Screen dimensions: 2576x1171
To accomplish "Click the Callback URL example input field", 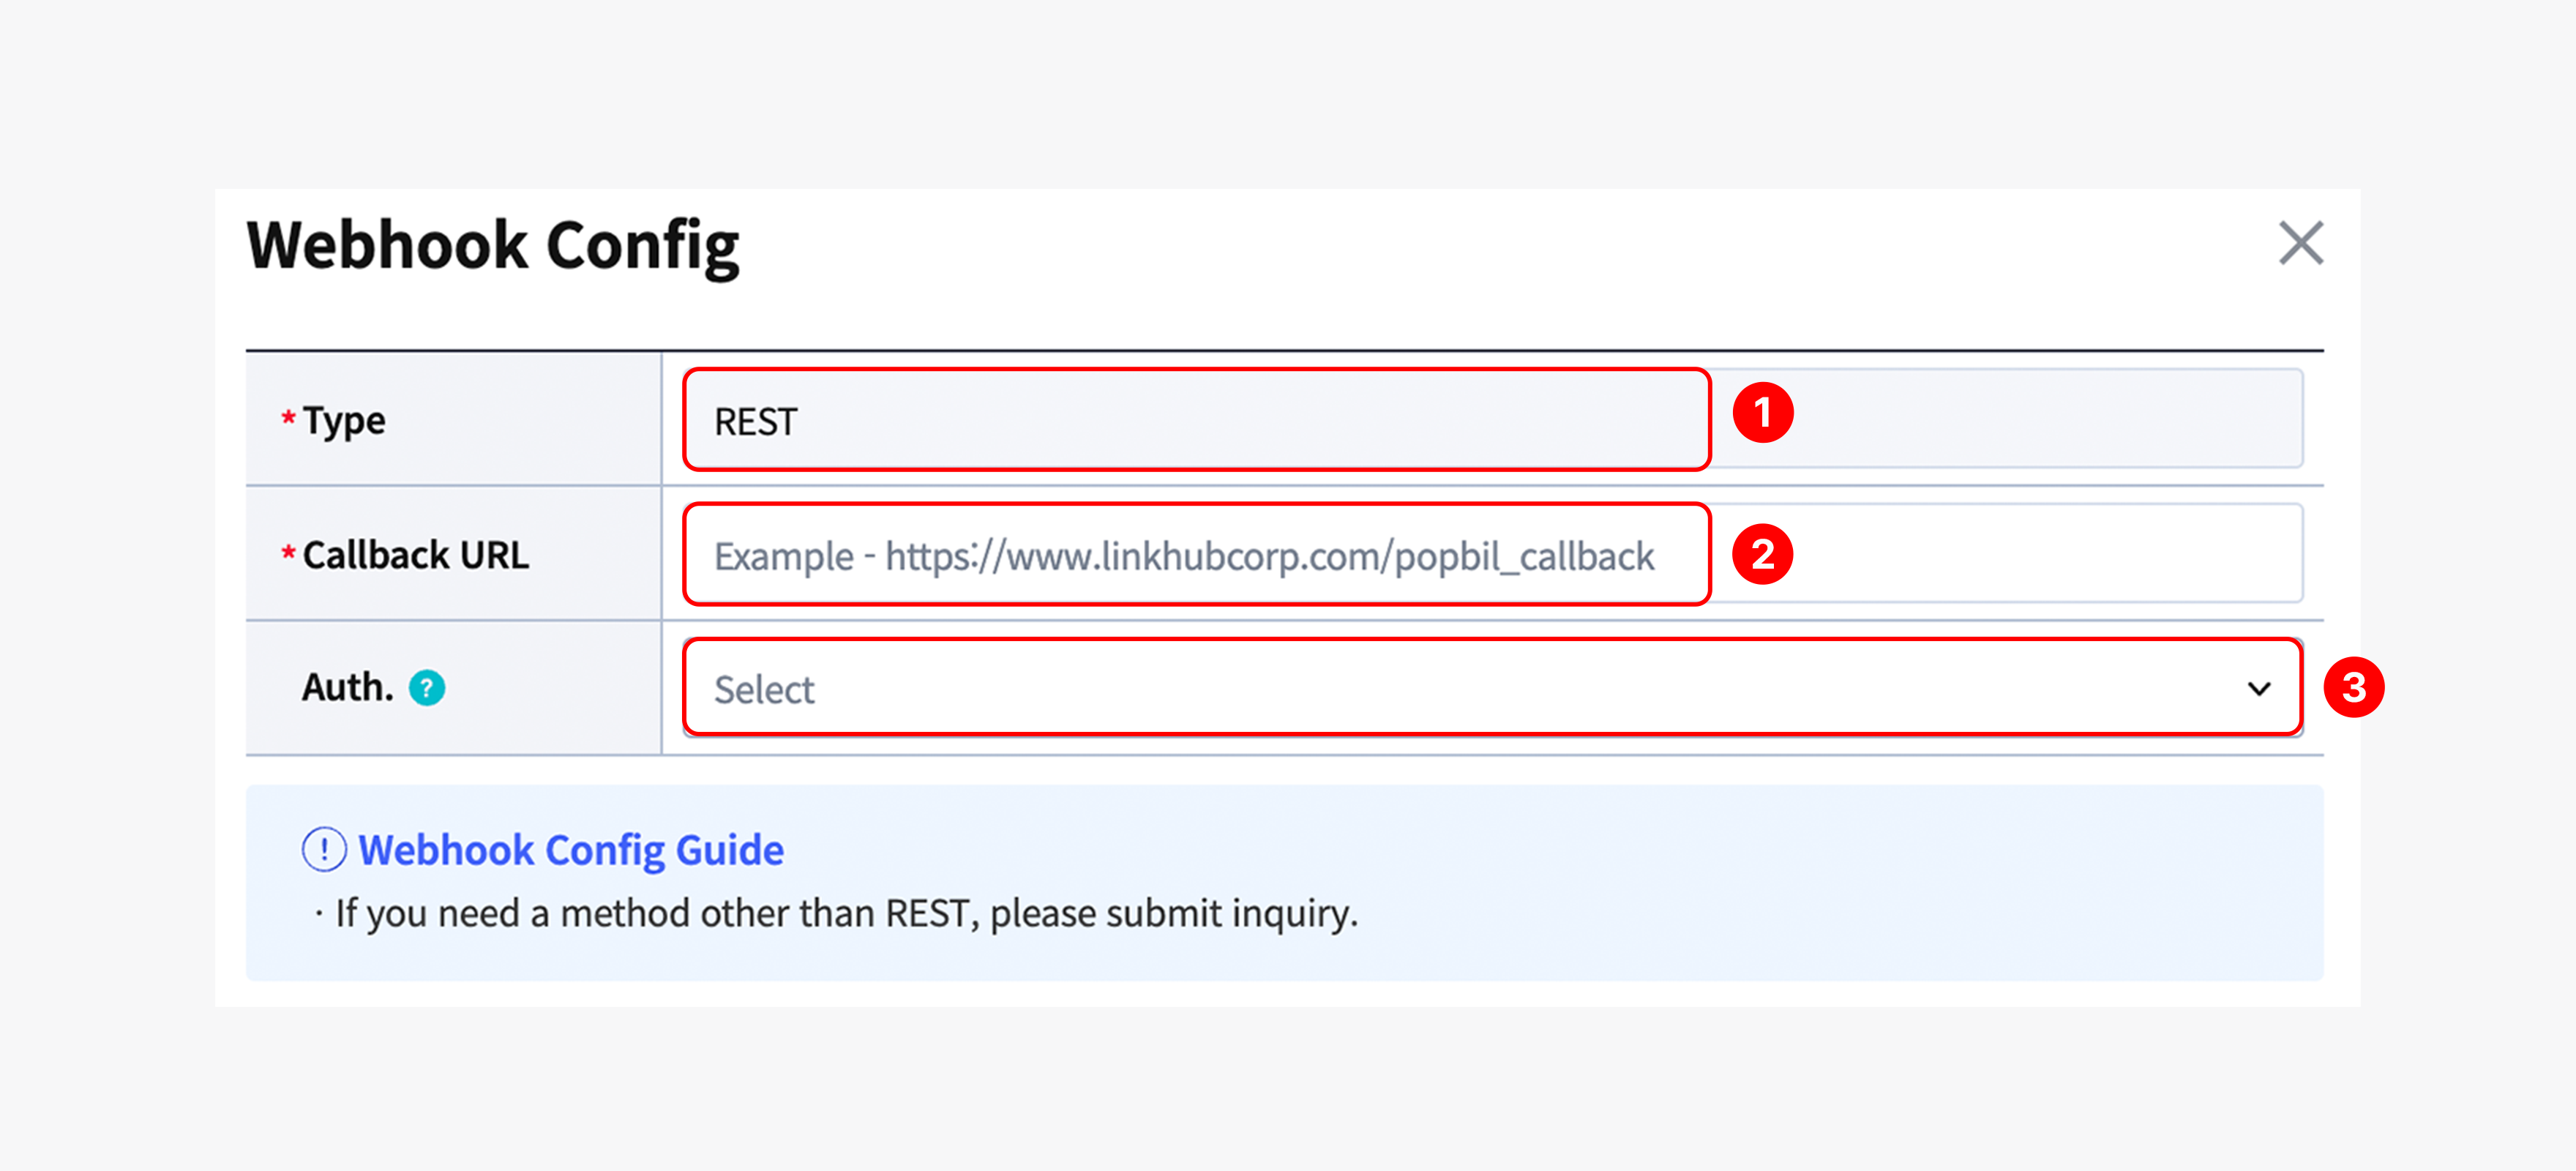I will pyautogui.click(x=1195, y=554).
